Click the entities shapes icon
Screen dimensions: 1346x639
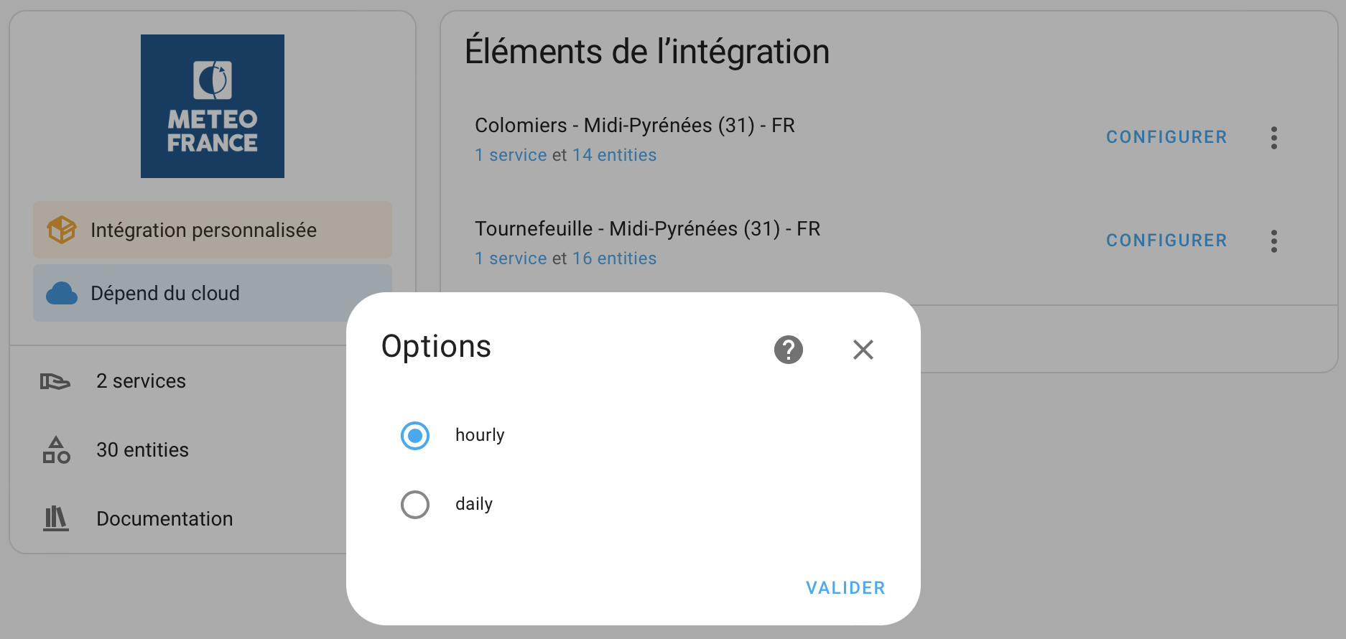tap(56, 450)
